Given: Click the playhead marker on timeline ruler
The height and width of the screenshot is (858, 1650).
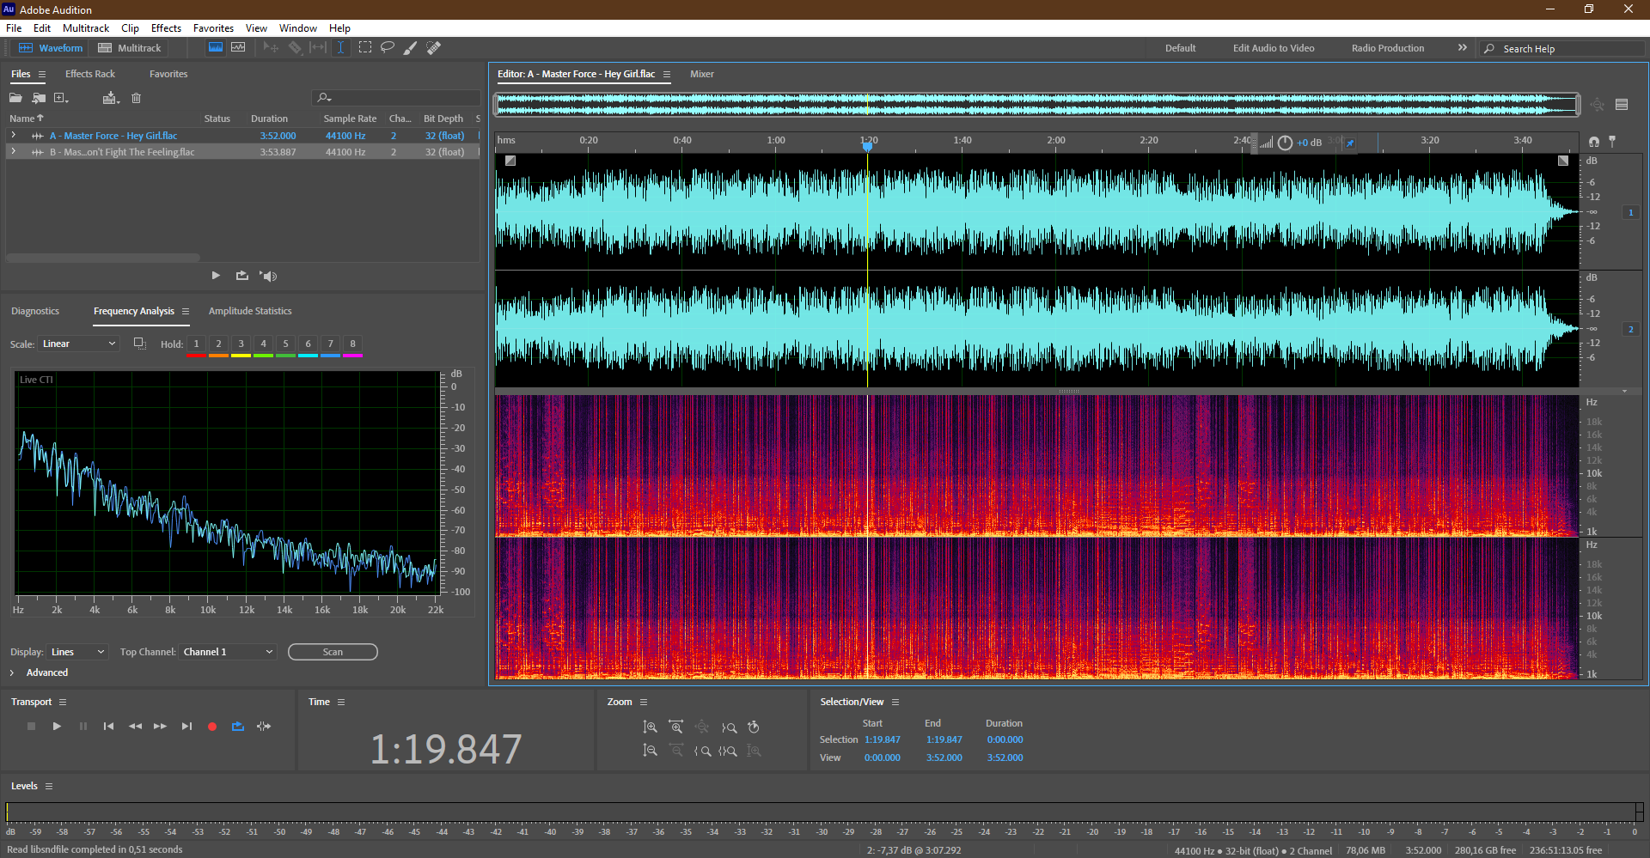Looking at the screenshot, I should click(x=868, y=146).
